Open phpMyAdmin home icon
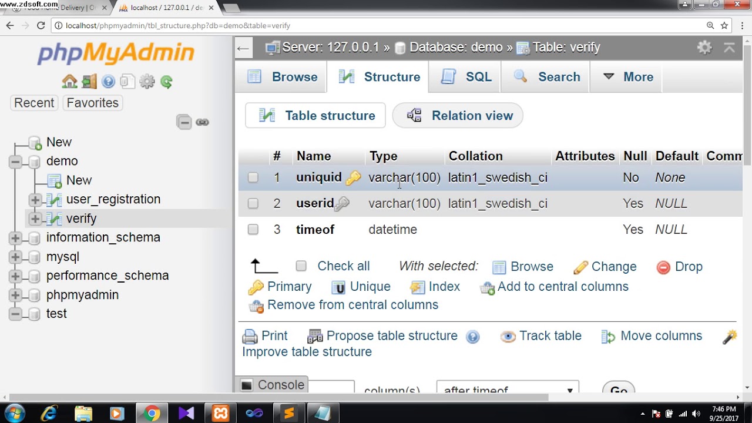 tap(69, 82)
